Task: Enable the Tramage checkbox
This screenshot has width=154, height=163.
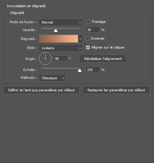Action: coord(88,22)
